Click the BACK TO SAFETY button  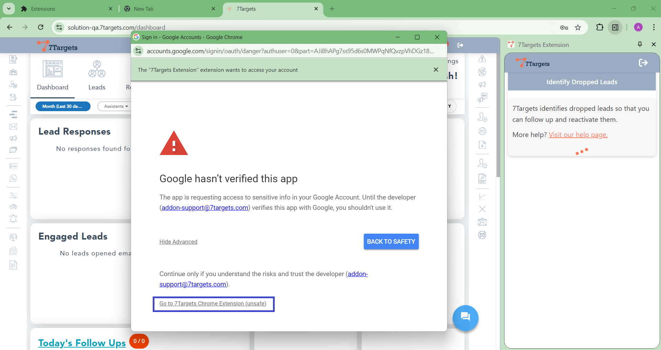[x=391, y=241]
